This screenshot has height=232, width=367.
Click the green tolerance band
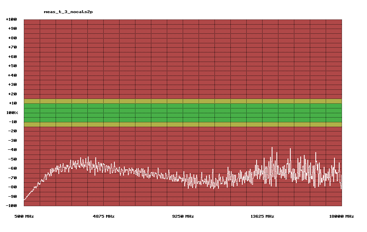coord(183,113)
